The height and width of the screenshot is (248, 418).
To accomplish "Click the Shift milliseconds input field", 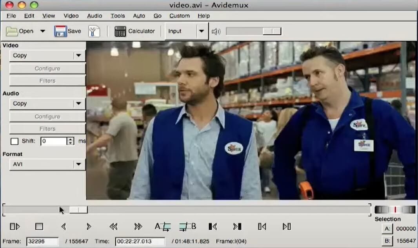I will click(54, 141).
